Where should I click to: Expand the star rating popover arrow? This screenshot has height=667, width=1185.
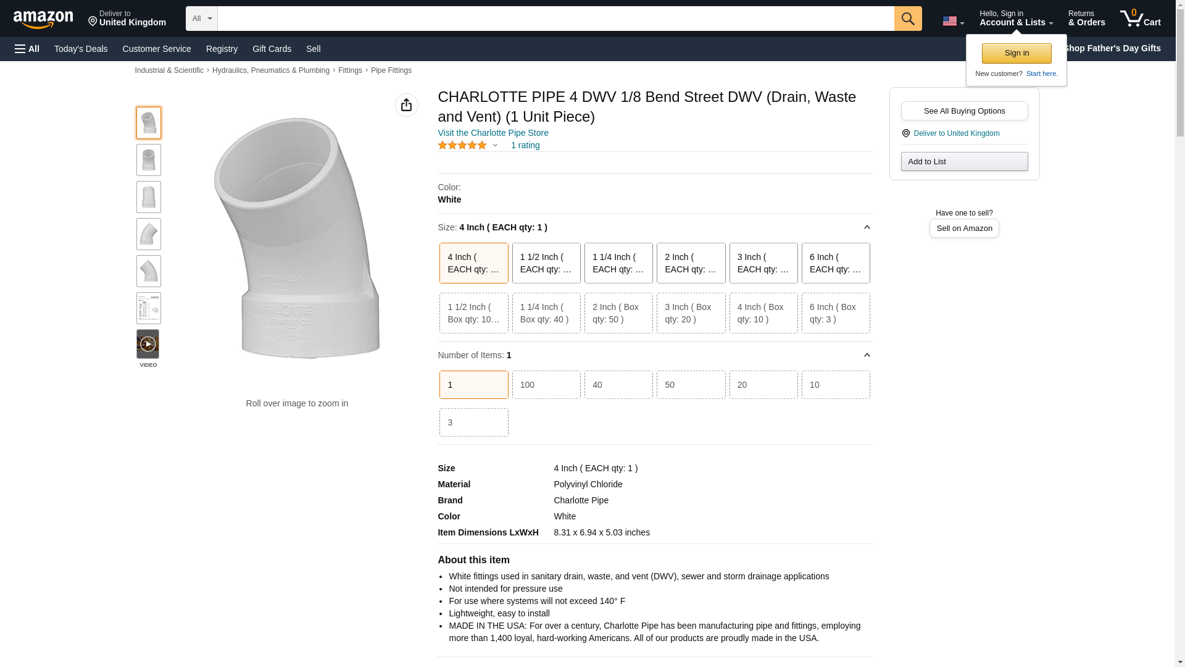[x=495, y=146]
